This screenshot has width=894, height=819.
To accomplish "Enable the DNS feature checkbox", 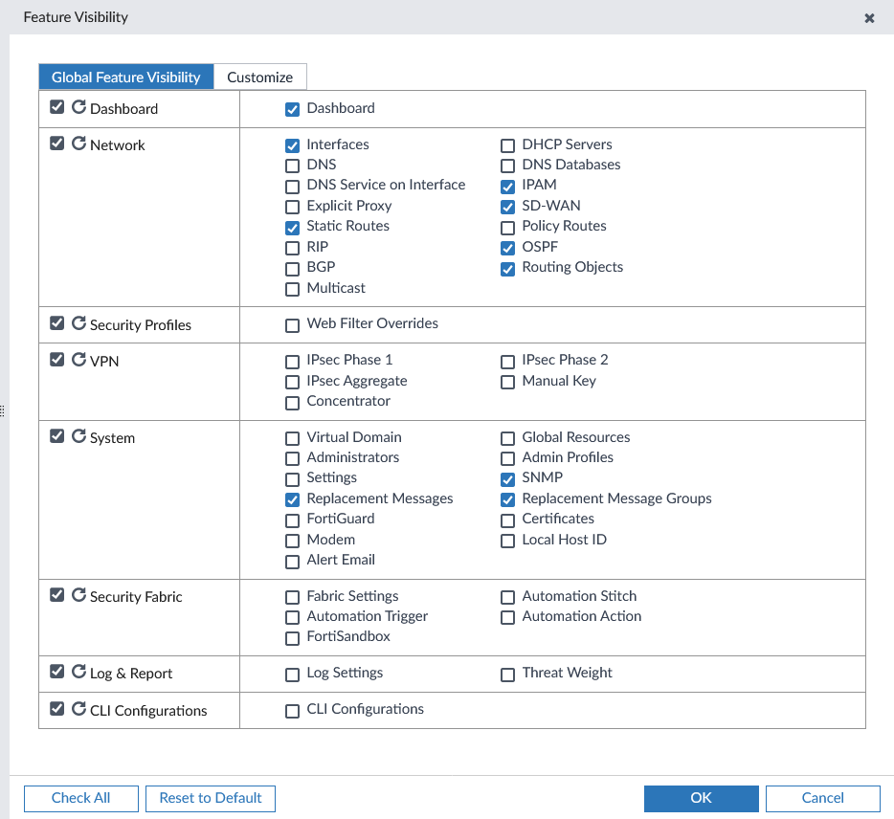I will coord(292,166).
